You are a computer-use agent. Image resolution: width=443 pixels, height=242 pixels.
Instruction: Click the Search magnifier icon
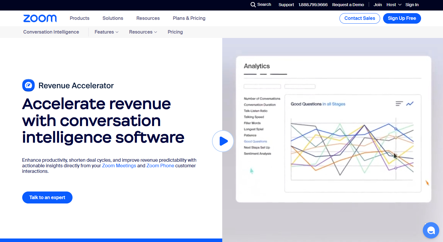[x=253, y=5]
